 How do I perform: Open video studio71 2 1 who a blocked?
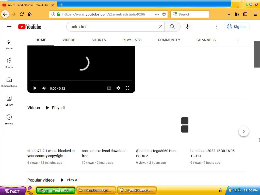(51, 153)
